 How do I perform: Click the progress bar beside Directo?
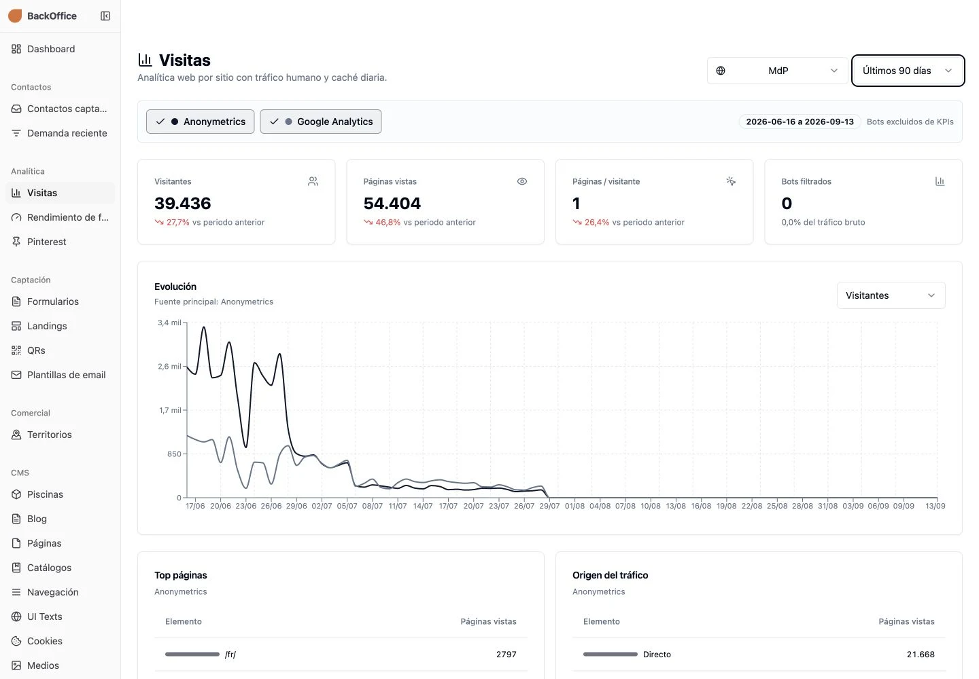tap(611, 655)
